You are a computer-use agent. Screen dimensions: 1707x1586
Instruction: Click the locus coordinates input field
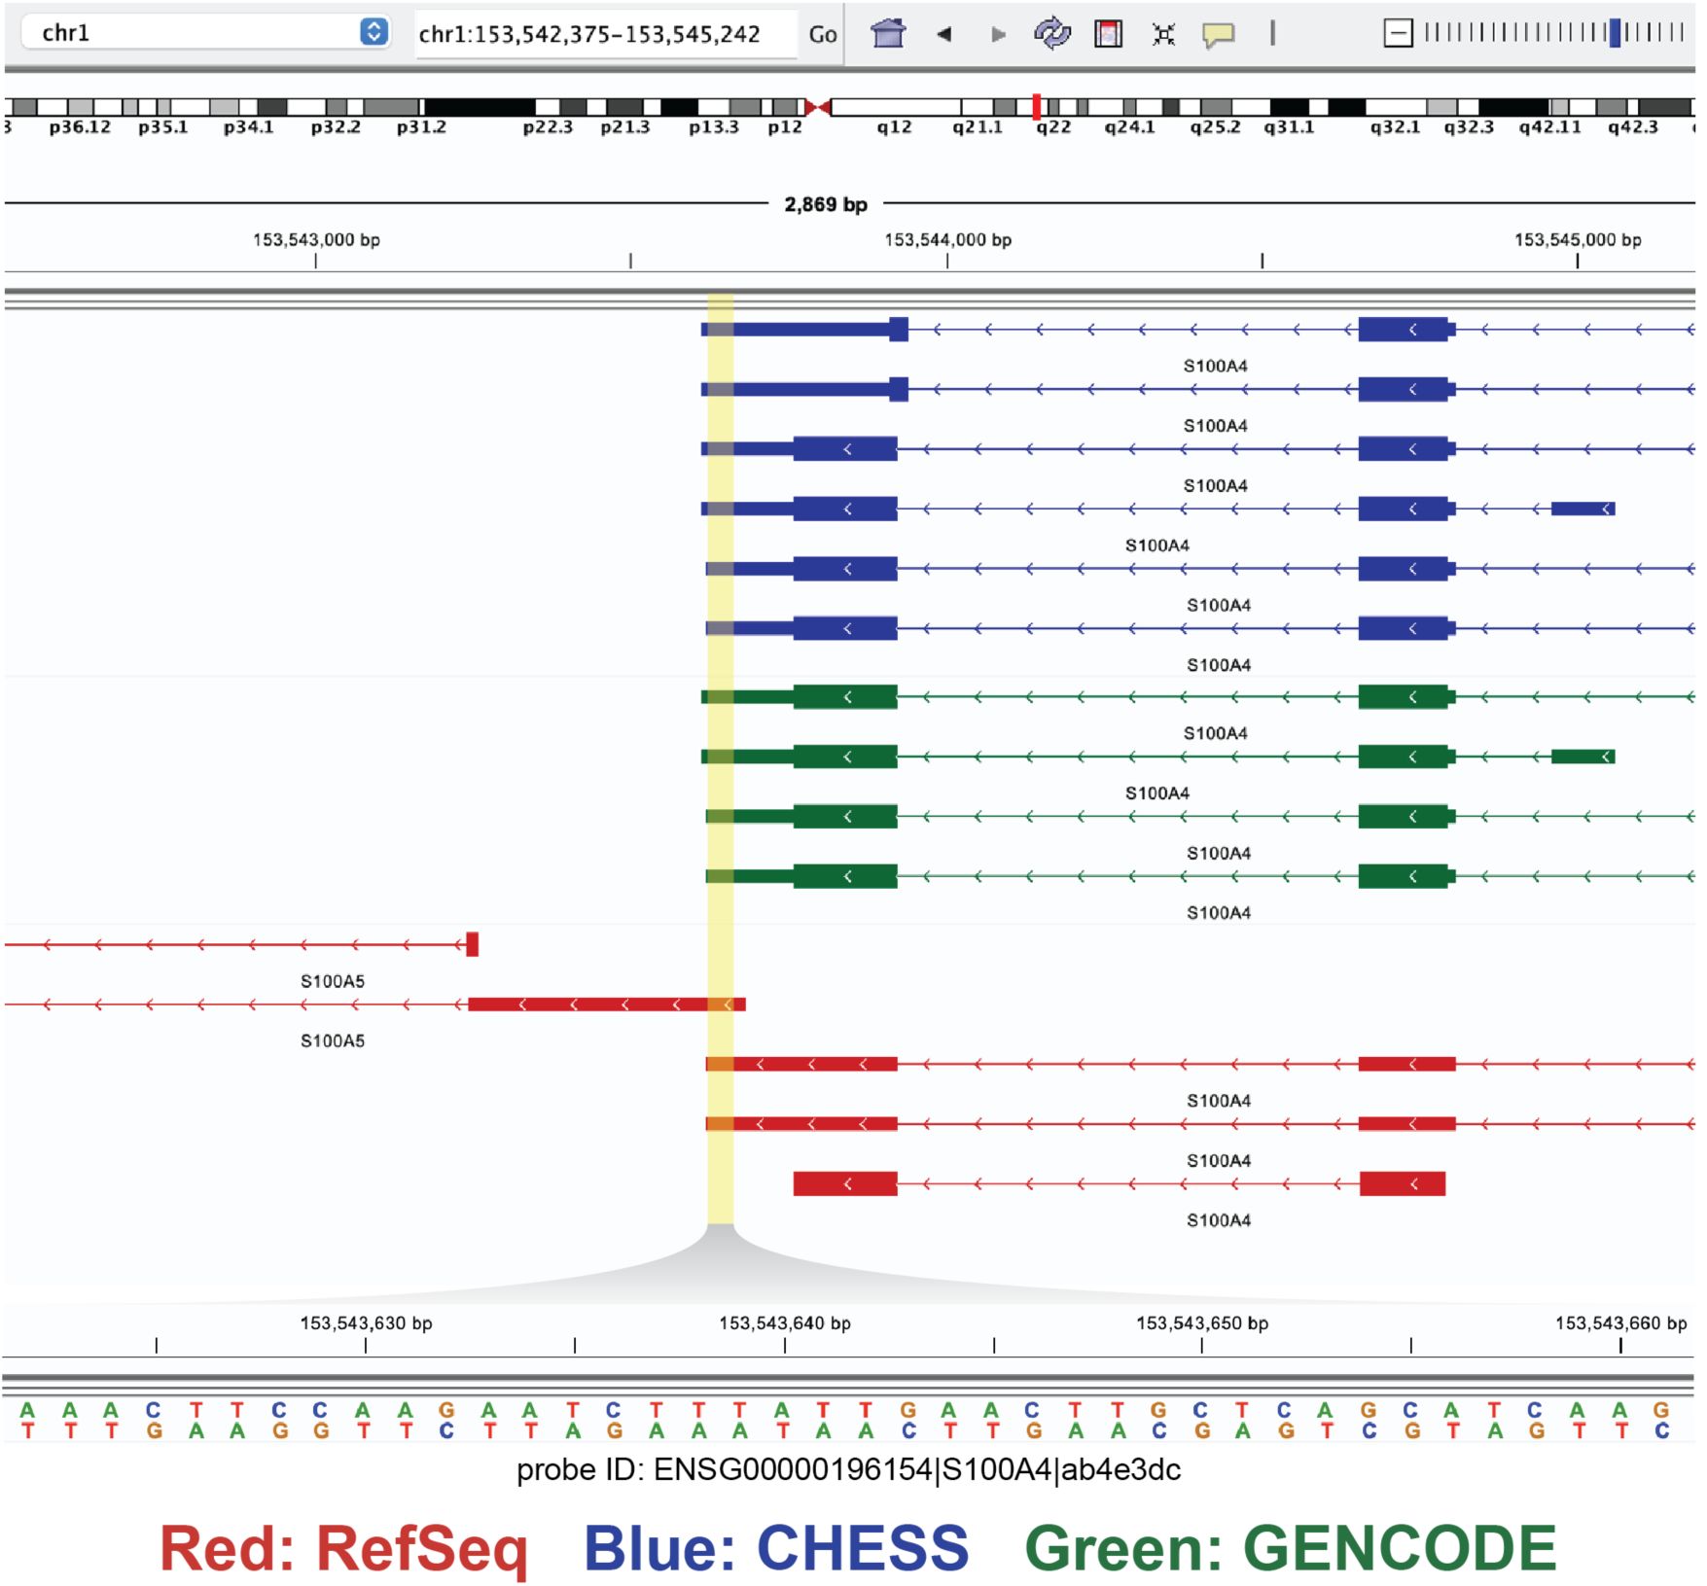click(603, 34)
